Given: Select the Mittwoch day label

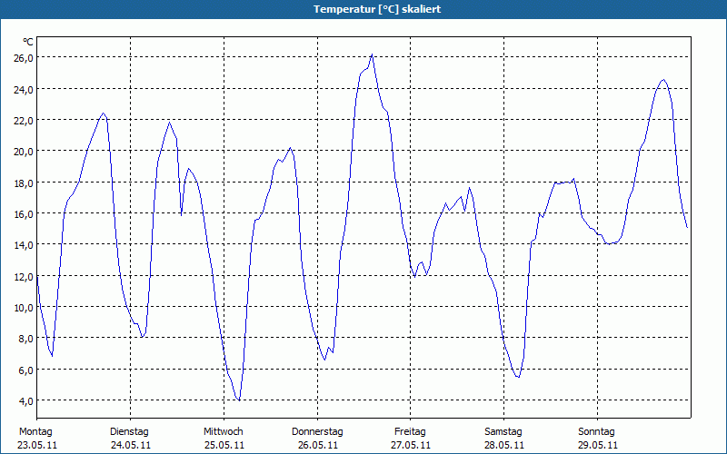Looking at the screenshot, I should click(224, 432).
